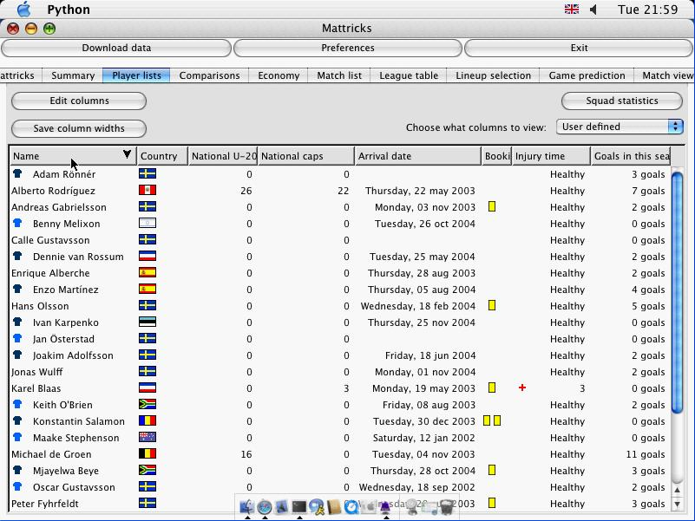Open Preferences
The height and width of the screenshot is (521, 695).
347,48
